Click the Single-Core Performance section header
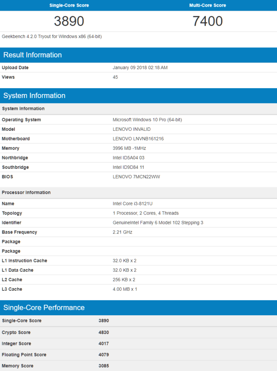This screenshot has width=277, height=371. pos(138,308)
